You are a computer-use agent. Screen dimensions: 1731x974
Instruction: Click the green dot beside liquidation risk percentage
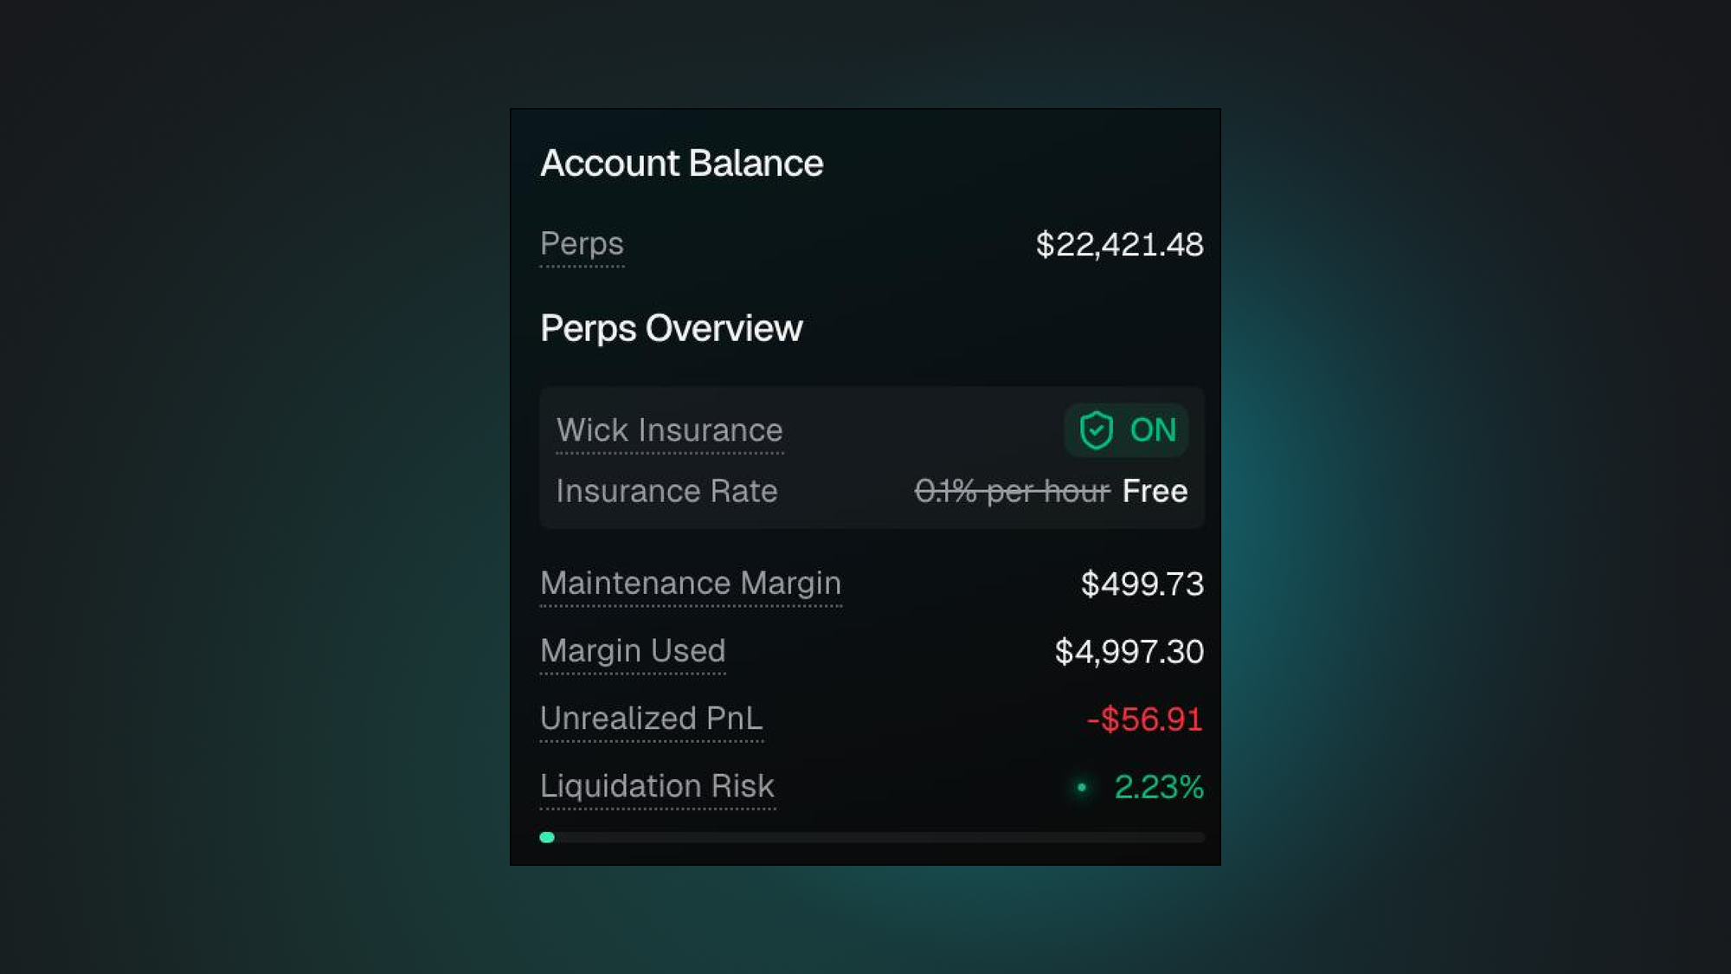(x=1081, y=787)
